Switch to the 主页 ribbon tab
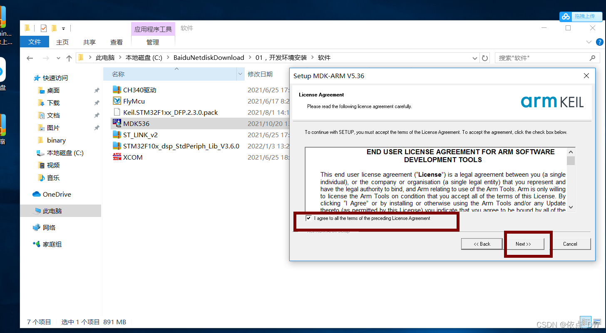 coord(62,42)
